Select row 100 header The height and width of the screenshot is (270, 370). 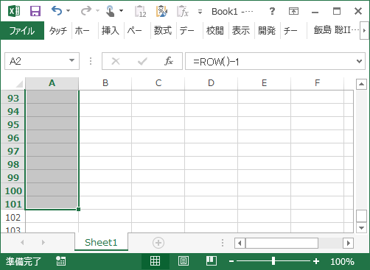[13, 191]
